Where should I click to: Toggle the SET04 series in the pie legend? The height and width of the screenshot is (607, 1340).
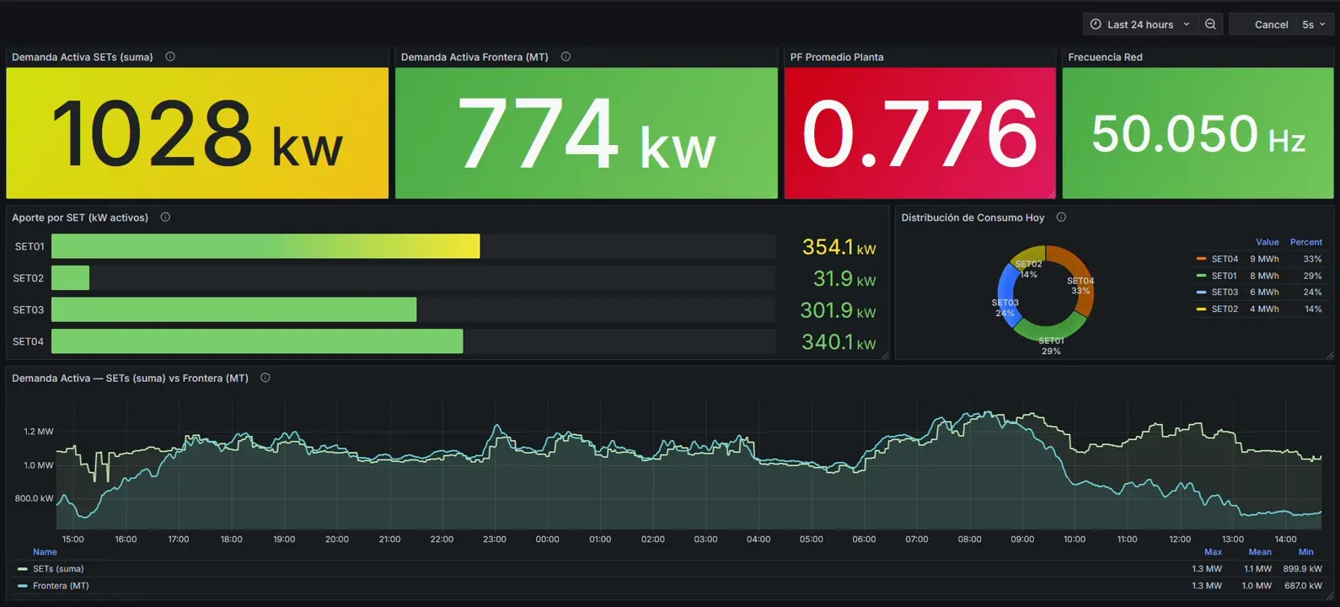(1225, 259)
